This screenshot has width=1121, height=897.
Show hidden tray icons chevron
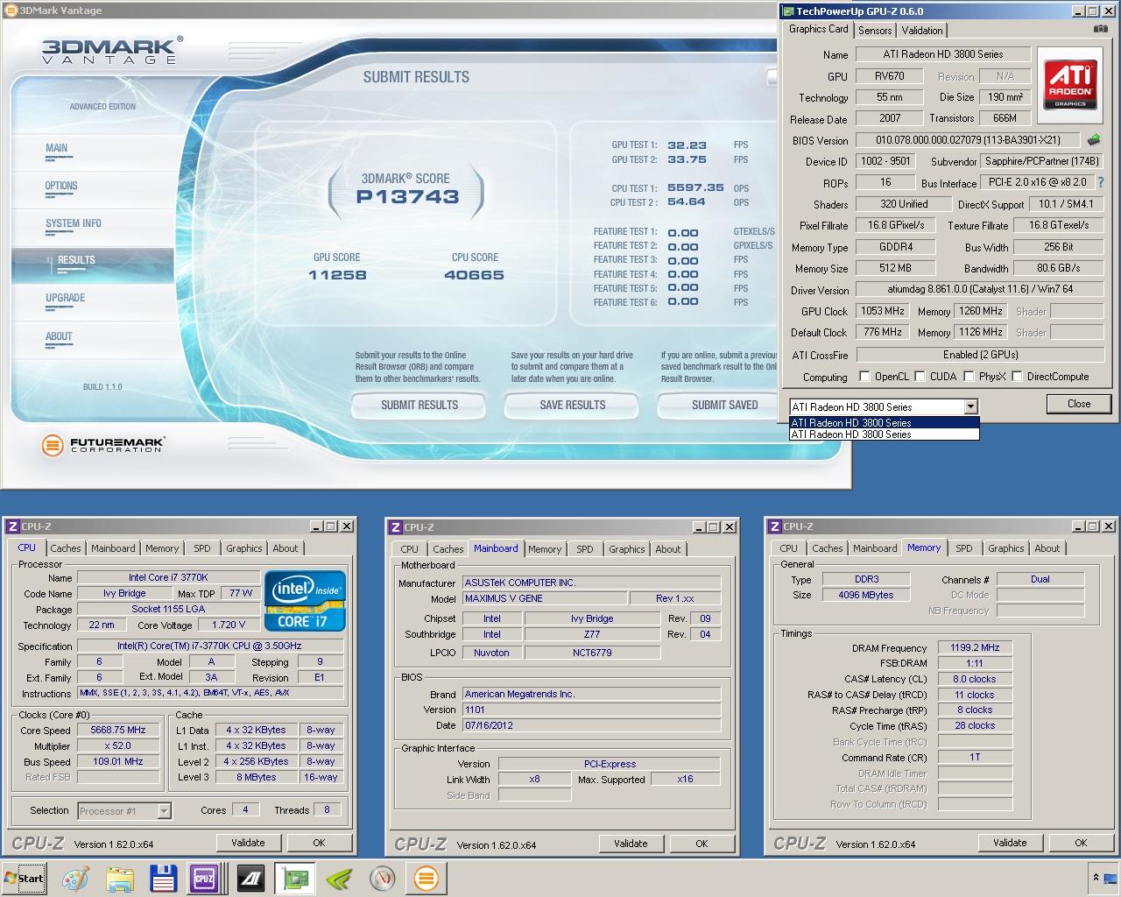click(1096, 877)
